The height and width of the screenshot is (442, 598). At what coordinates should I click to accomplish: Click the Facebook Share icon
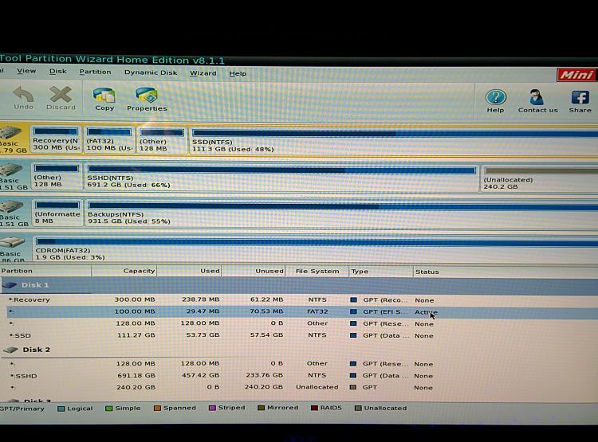tap(580, 97)
